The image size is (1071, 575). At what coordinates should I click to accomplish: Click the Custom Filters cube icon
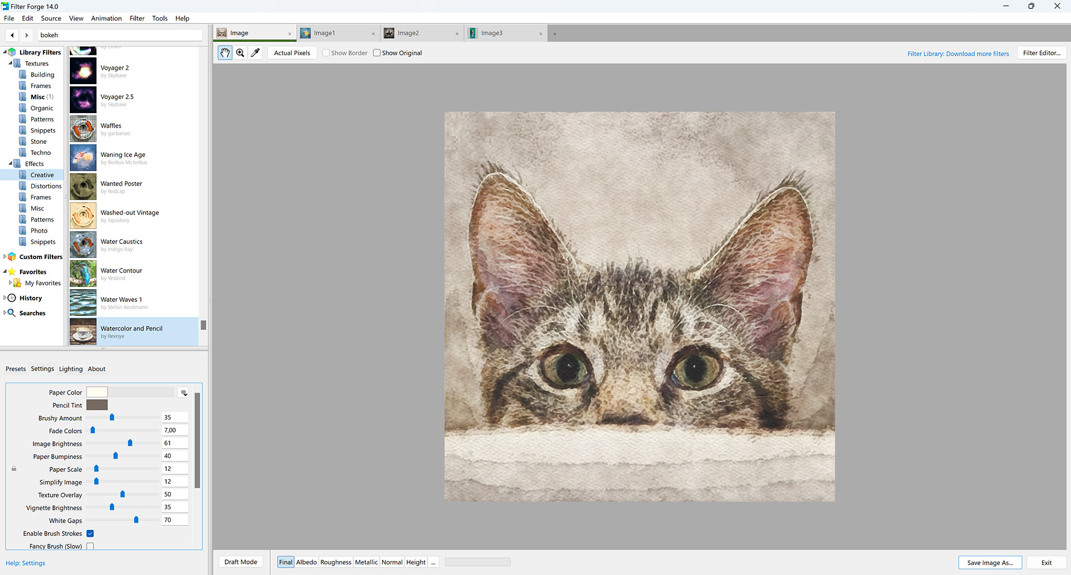click(12, 257)
